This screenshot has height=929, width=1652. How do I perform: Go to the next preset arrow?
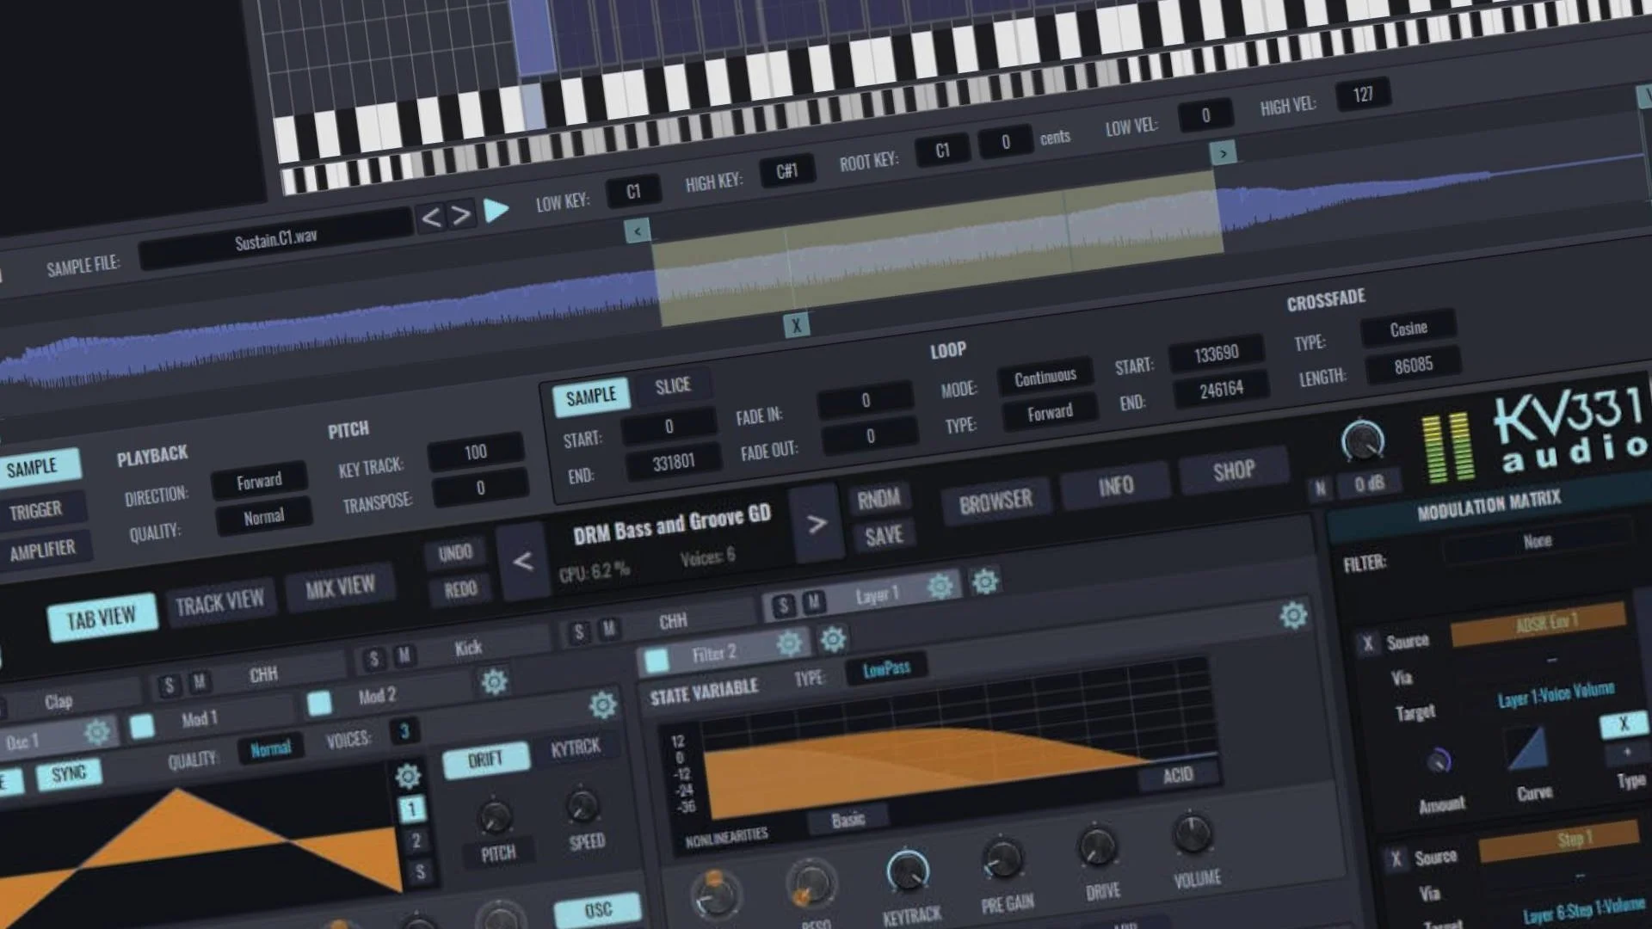tap(816, 523)
